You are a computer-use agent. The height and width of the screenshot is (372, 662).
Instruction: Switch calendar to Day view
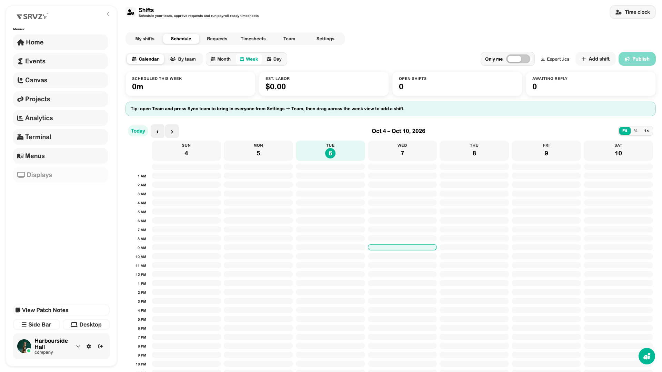(274, 59)
